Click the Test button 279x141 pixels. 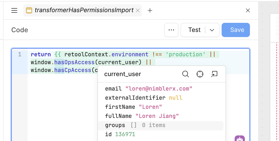[194, 30]
